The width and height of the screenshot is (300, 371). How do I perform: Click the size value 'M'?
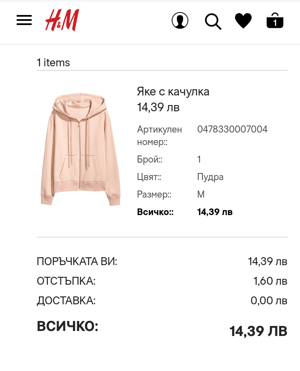[201, 194]
